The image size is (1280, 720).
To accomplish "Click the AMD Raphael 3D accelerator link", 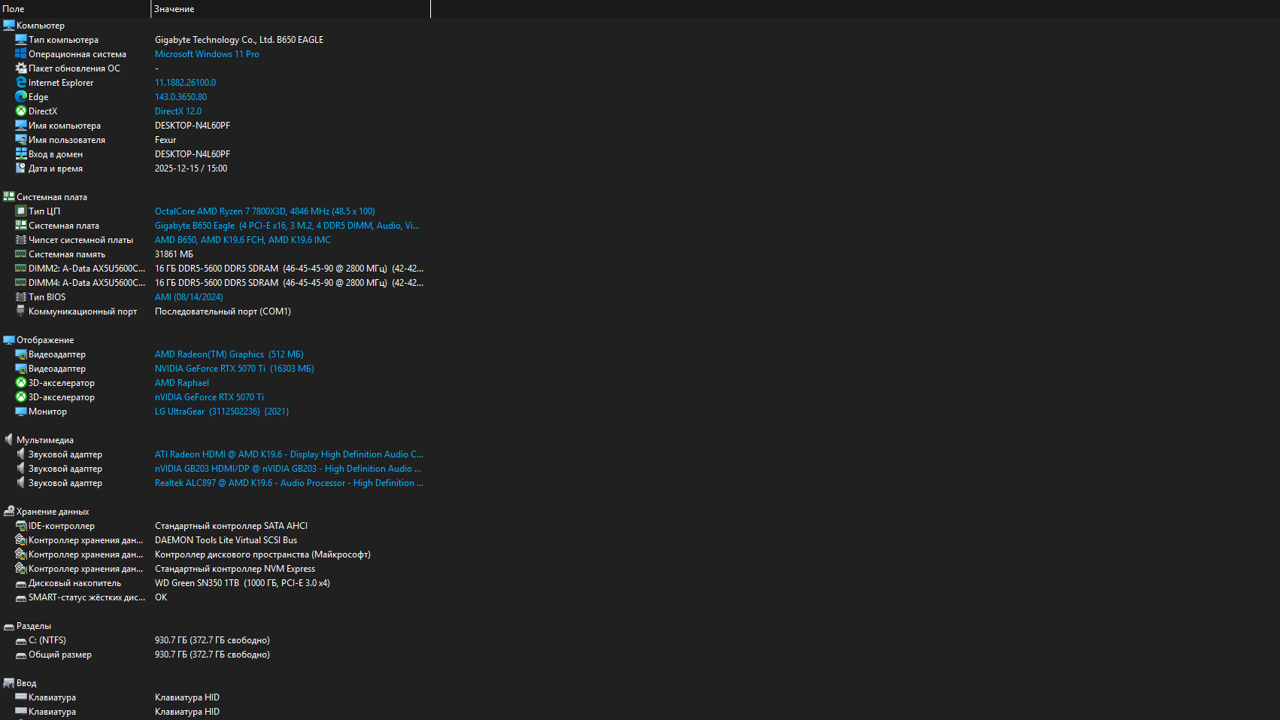I will (x=182, y=383).
